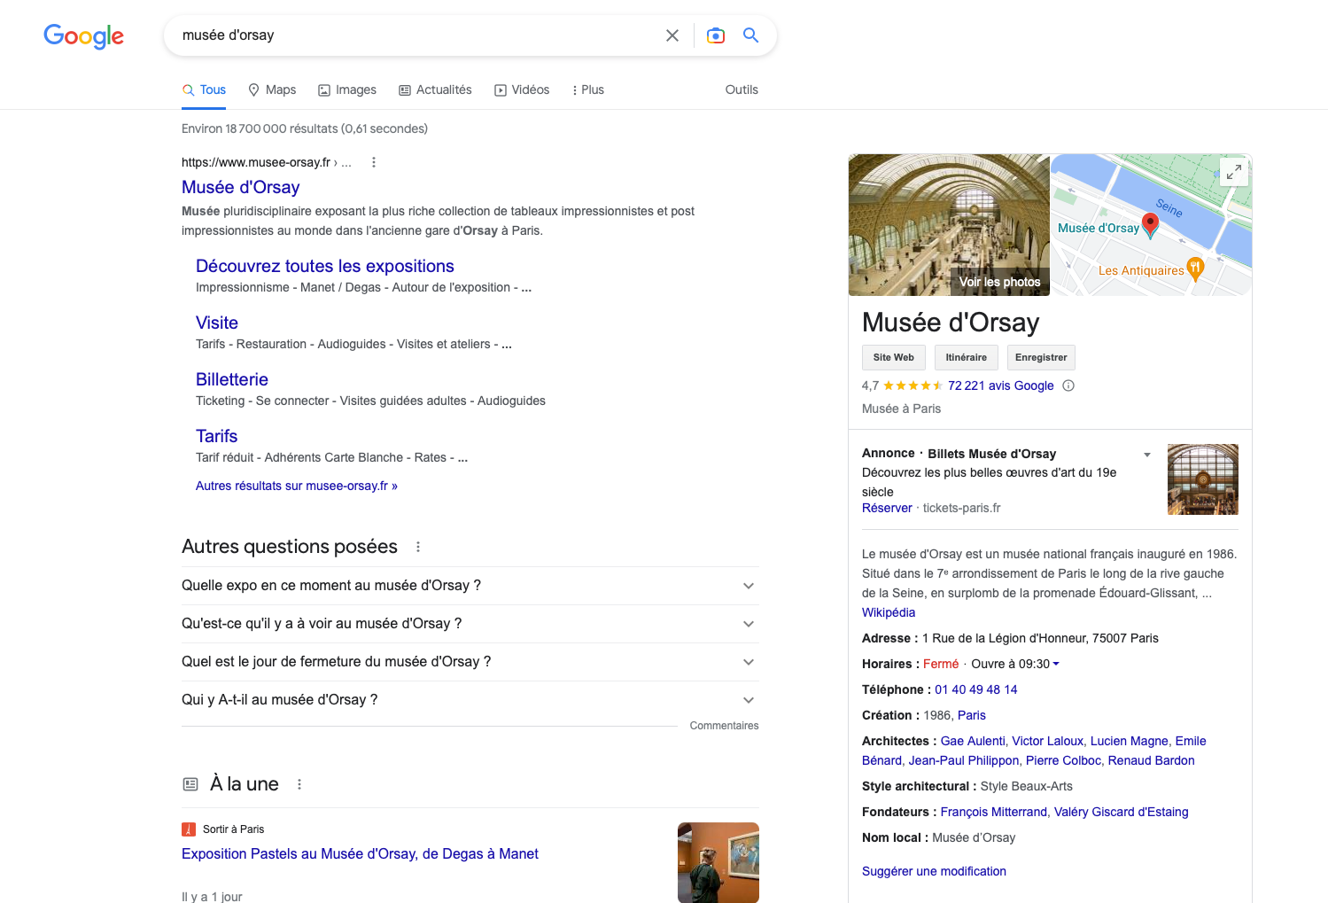Screen dimensions: 1328x903
Task: Click the Enregistrer button
Action: (x=1041, y=357)
